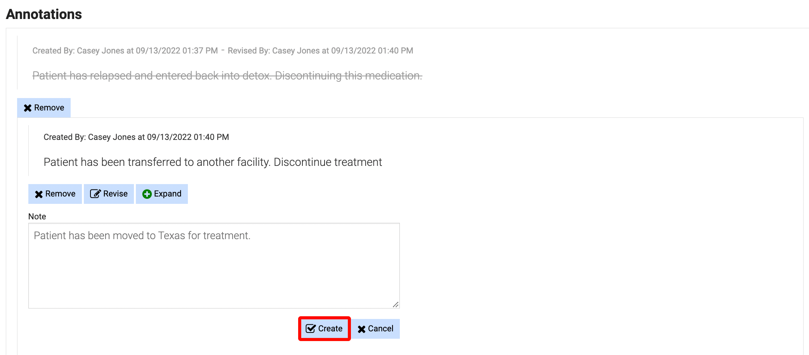Click the green plus icon on Expand

tap(147, 194)
